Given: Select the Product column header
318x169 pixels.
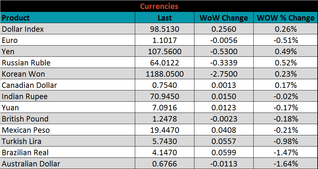Looking at the screenshot, I should coord(16,18).
